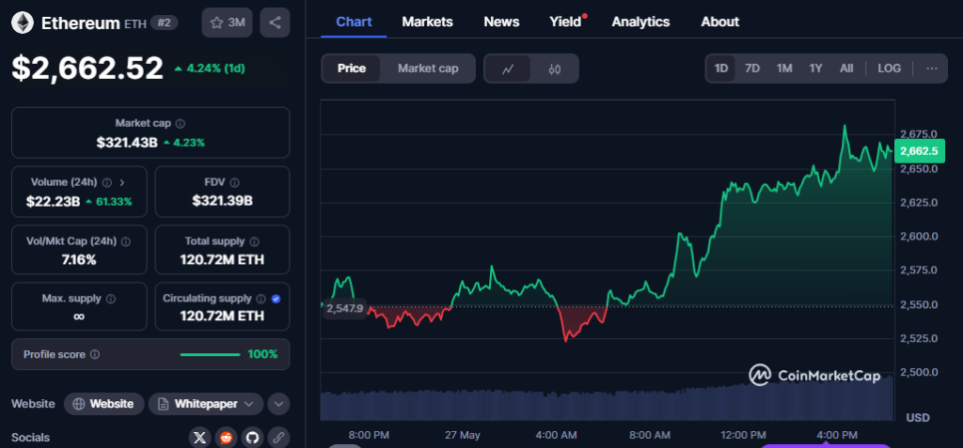Select All time range
This screenshot has width=963, height=448.
click(846, 69)
